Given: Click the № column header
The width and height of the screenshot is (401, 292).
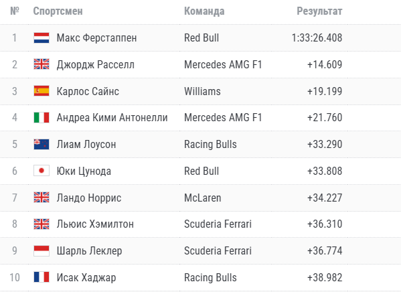Looking at the screenshot, I should point(15,11).
